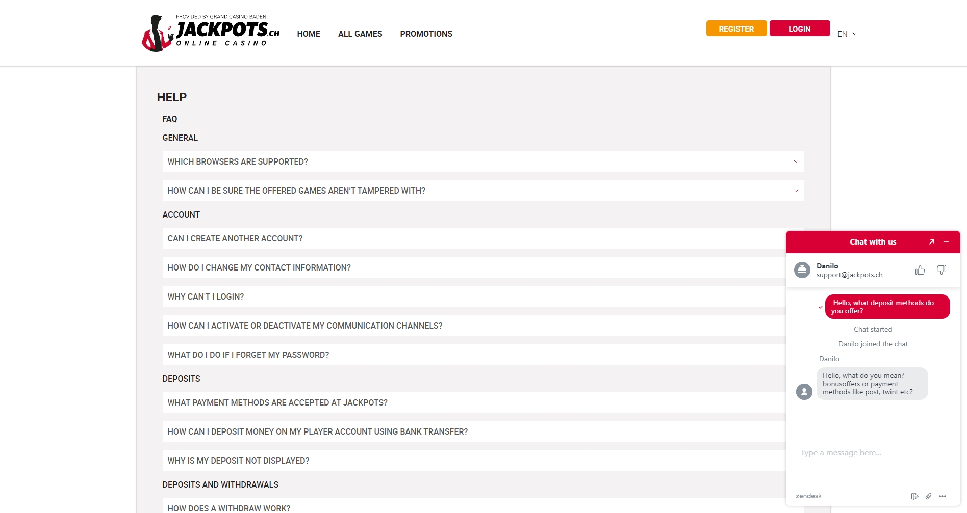This screenshot has height=513, width=967.
Task: Click the avatar beside Danilo's message
Action: coord(804,392)
